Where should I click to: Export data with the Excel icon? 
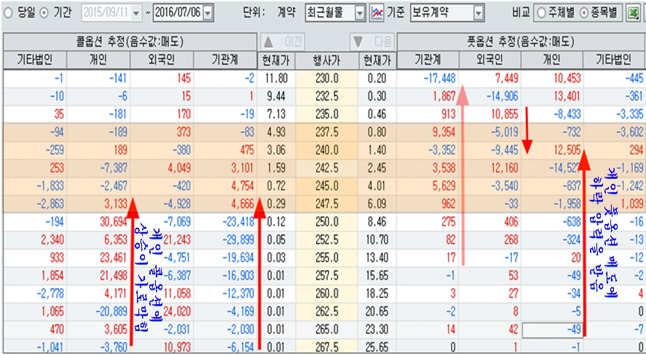click(634, 13)
